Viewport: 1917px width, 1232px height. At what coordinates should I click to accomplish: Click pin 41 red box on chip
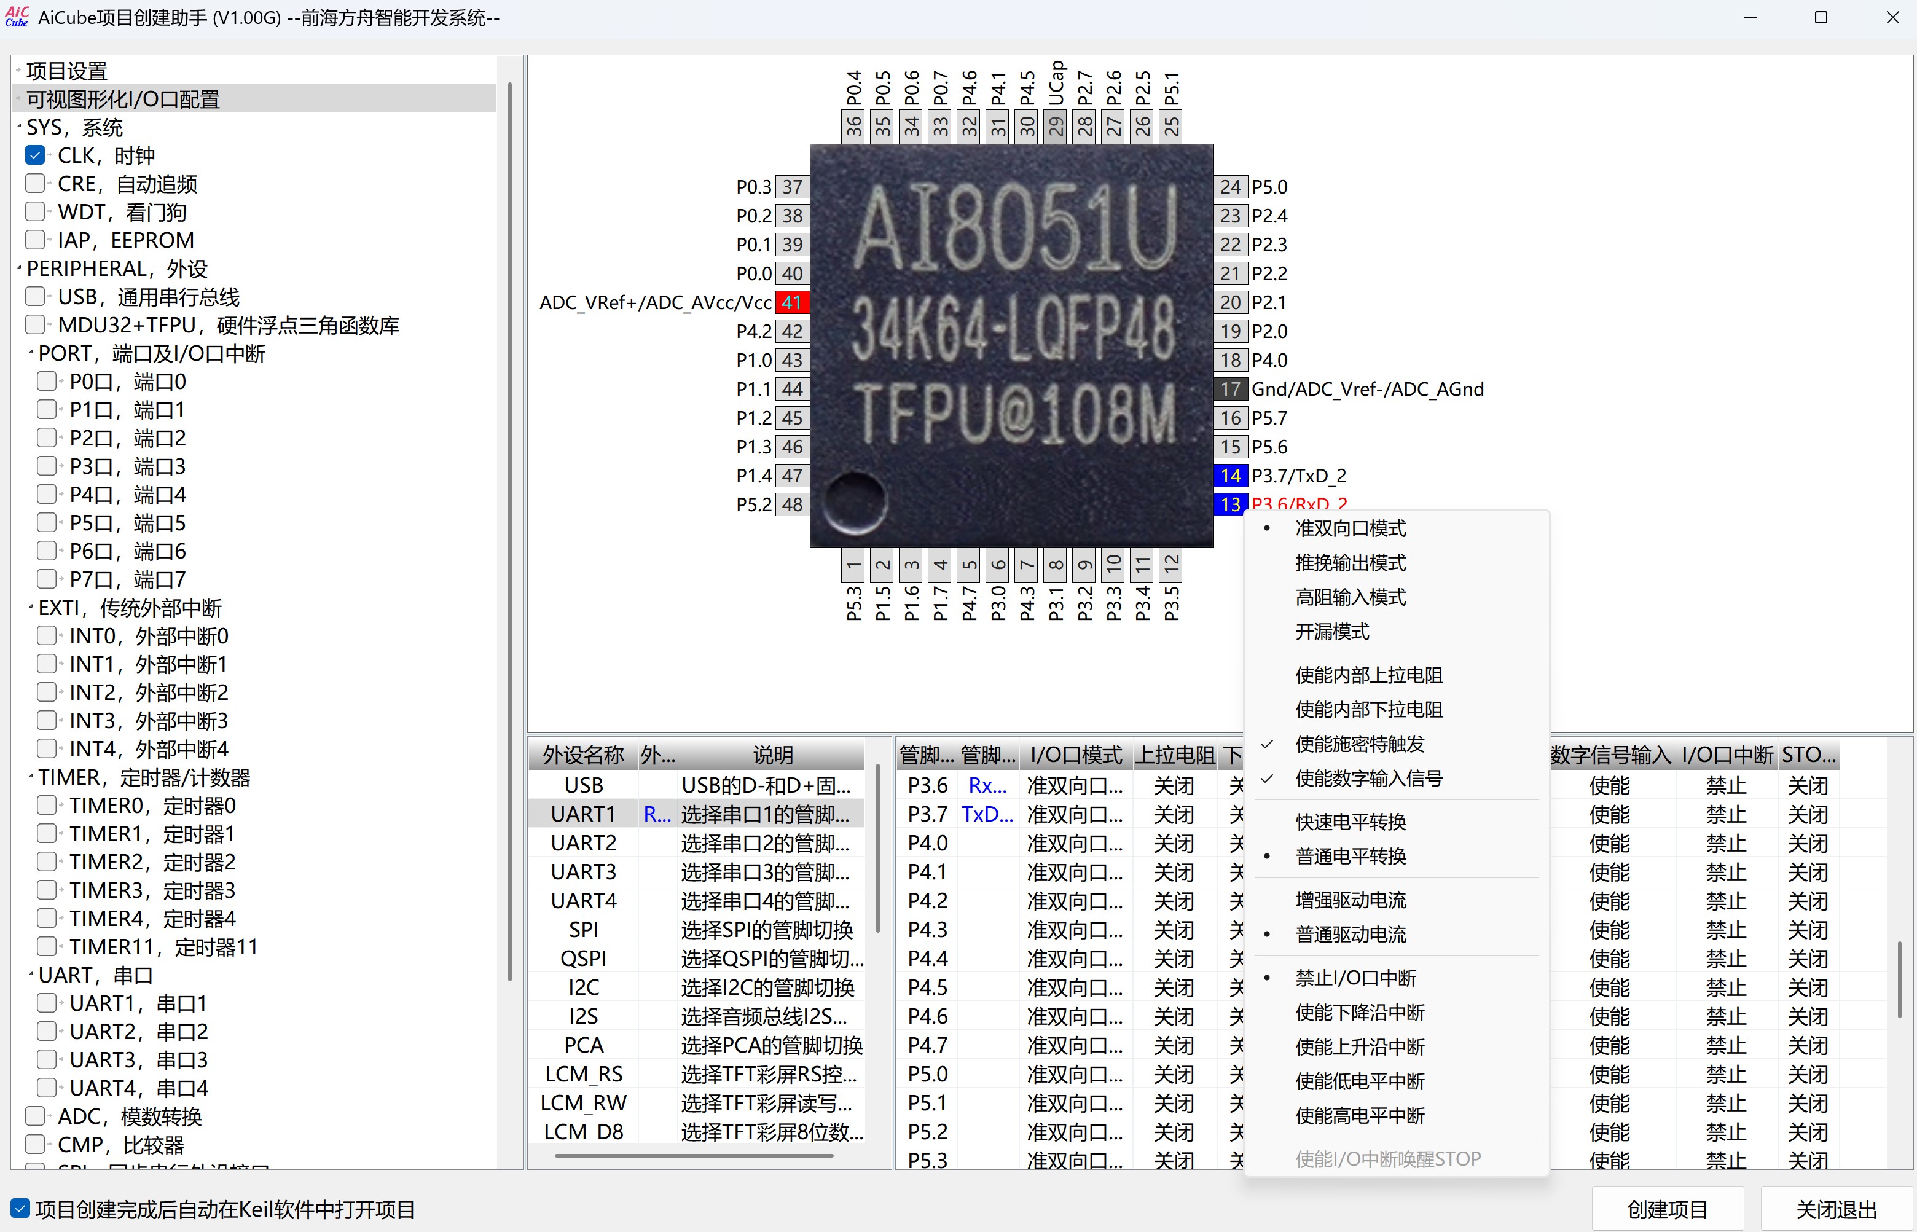[792, 302]
